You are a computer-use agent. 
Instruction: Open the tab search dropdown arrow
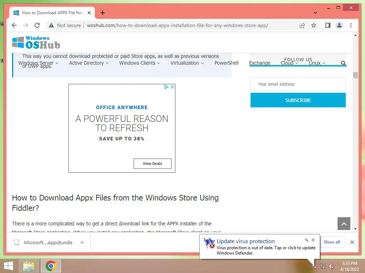(315, 13)
